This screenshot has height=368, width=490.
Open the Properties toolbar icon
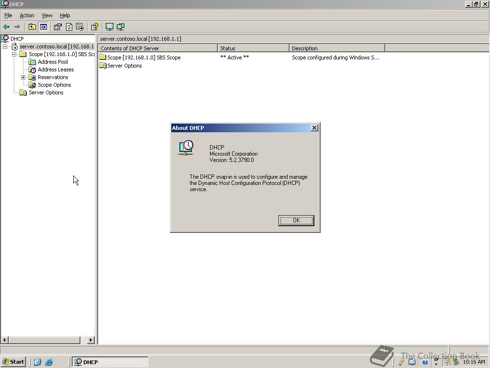point(57,27)
